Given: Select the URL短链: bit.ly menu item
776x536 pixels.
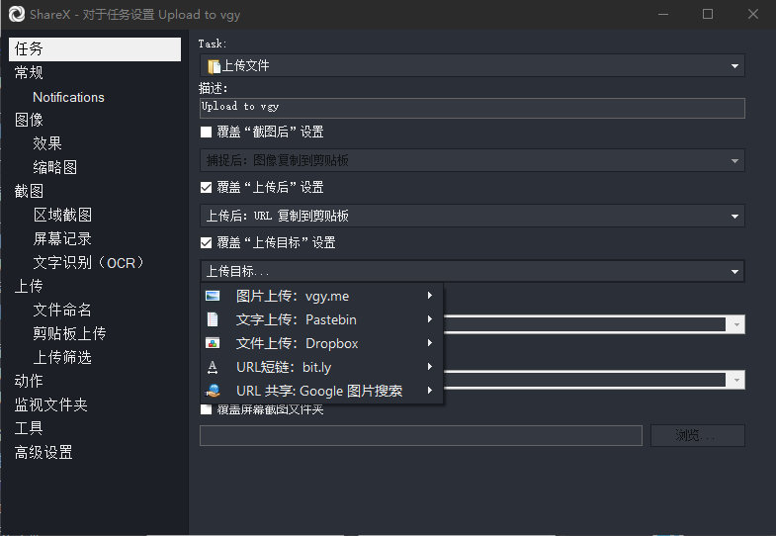Looking at the screenshot, I should [x=279, y=367].
